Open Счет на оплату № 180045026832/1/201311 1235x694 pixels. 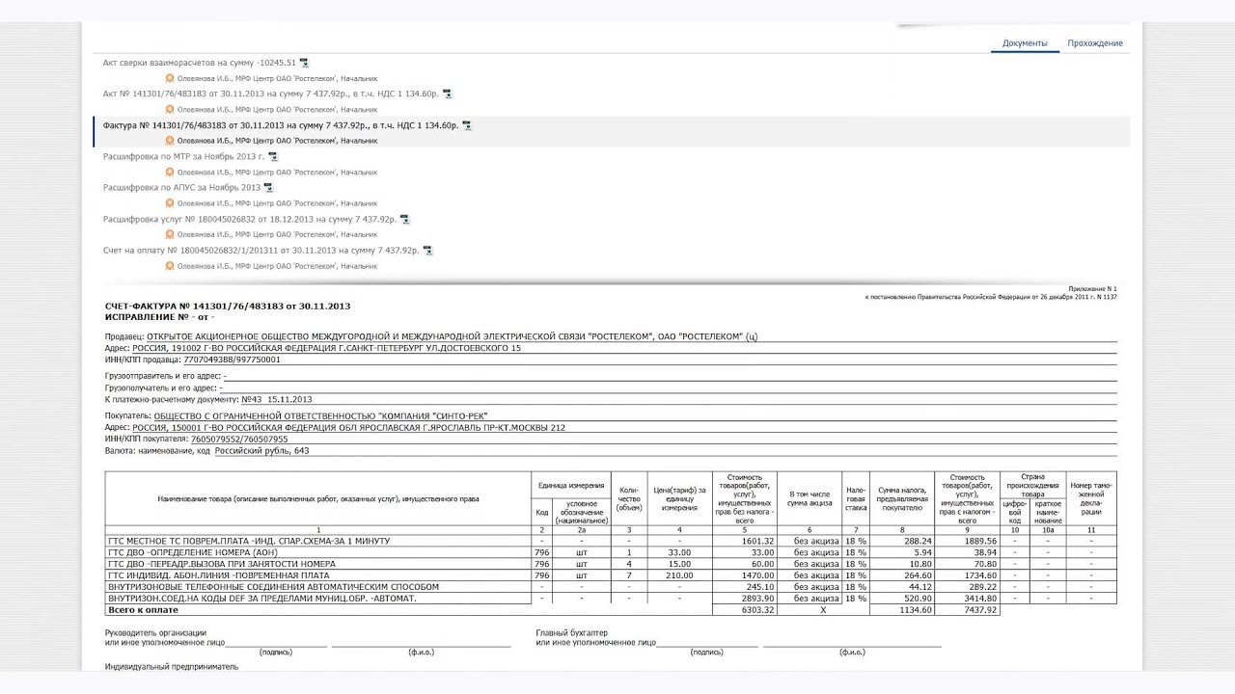point(261,251)
